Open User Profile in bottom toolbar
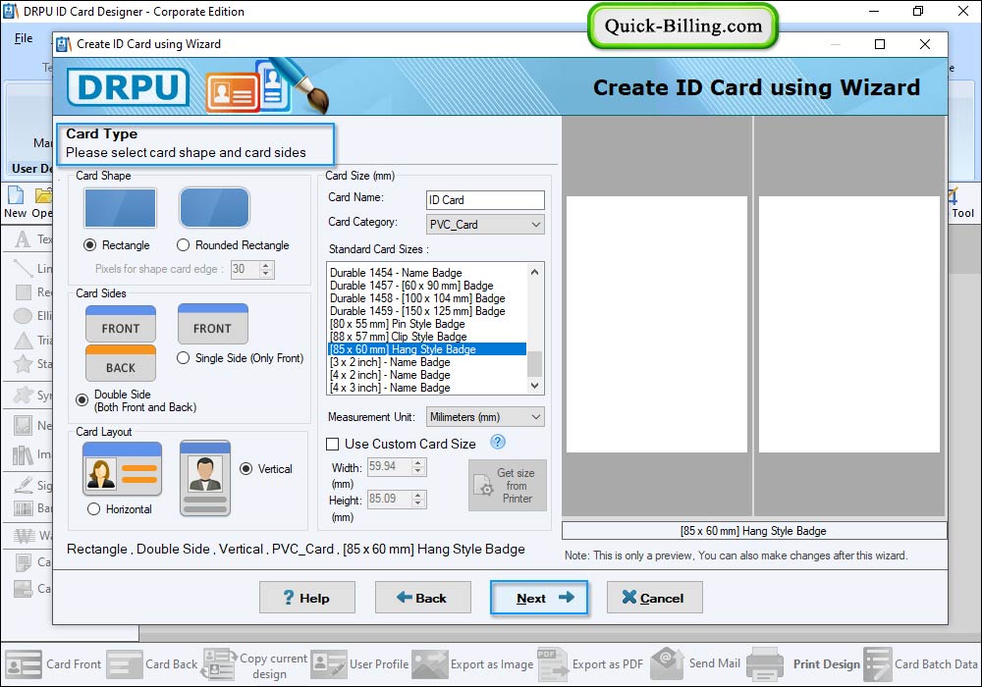 tap(360, 663)
